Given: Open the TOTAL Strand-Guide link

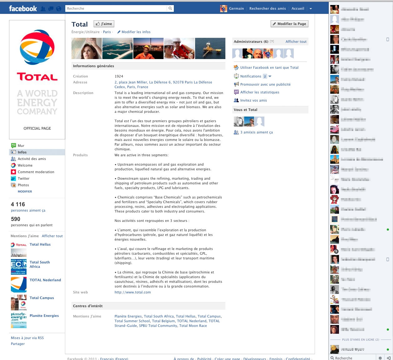Looking at the screenshot, I should (167, 323).
